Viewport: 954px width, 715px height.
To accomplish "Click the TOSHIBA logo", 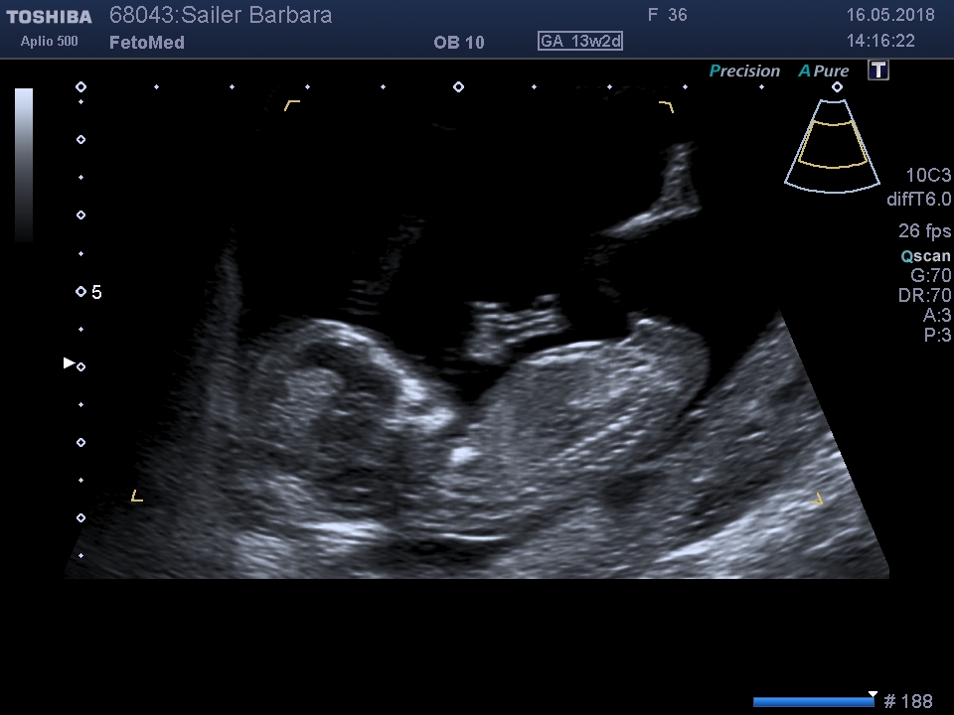I will 49,17.
